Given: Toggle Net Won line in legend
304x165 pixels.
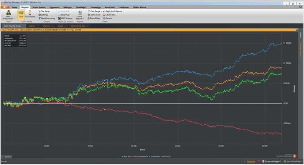Looking at the screenshot, I should (x=127, y=156).
